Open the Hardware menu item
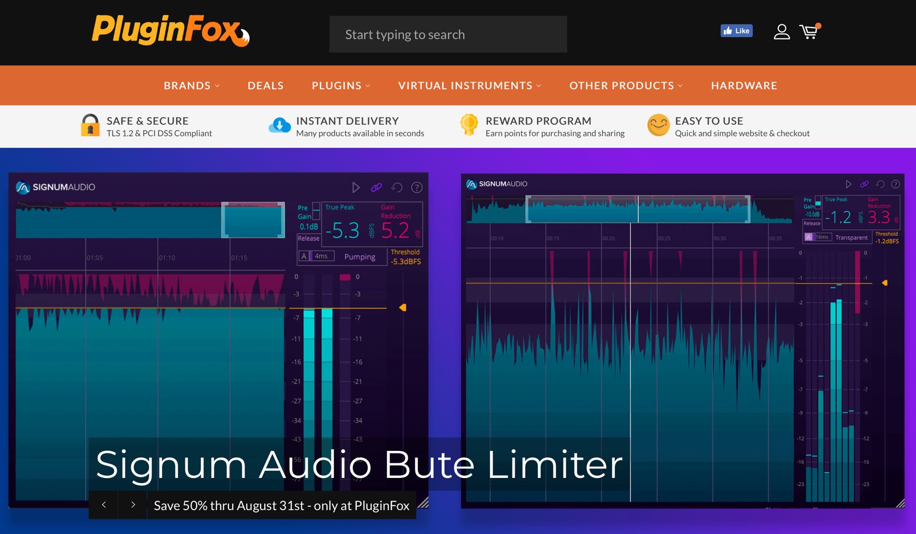916x534 pixels. pyautogui.click(x=744, y=86)
